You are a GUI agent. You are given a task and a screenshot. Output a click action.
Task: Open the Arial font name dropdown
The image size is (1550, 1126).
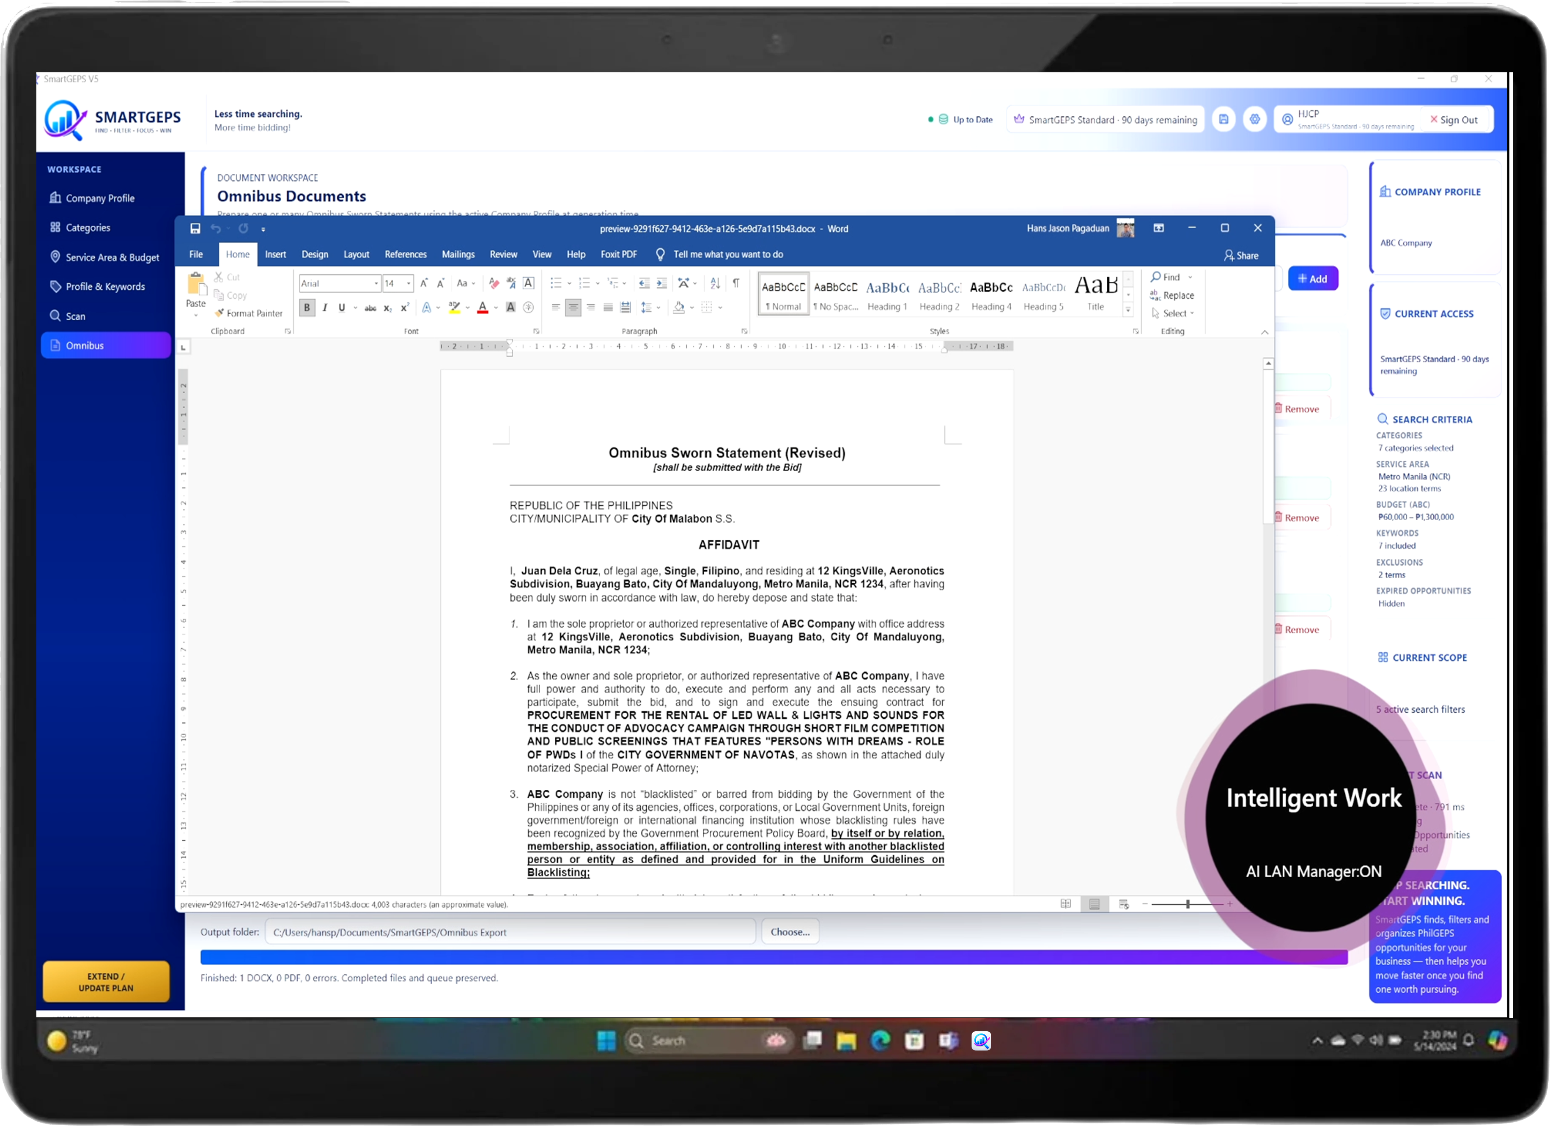click(376, 283)
